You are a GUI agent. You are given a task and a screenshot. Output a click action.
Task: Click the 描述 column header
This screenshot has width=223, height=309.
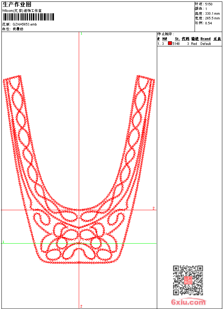coord(195,39)
